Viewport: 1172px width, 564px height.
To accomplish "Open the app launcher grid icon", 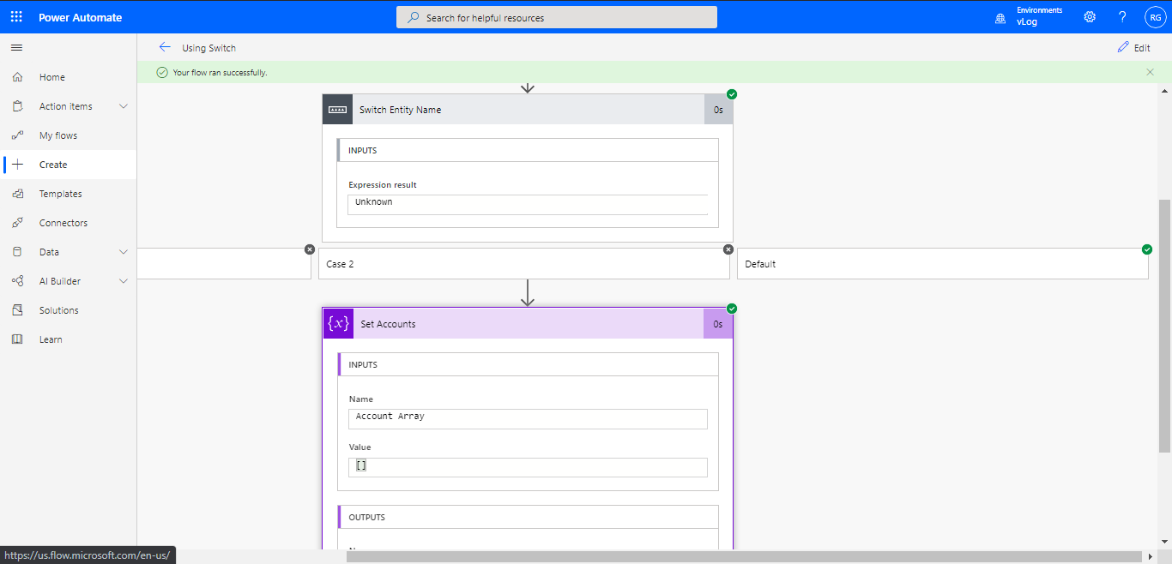I will tap(15, 16).
